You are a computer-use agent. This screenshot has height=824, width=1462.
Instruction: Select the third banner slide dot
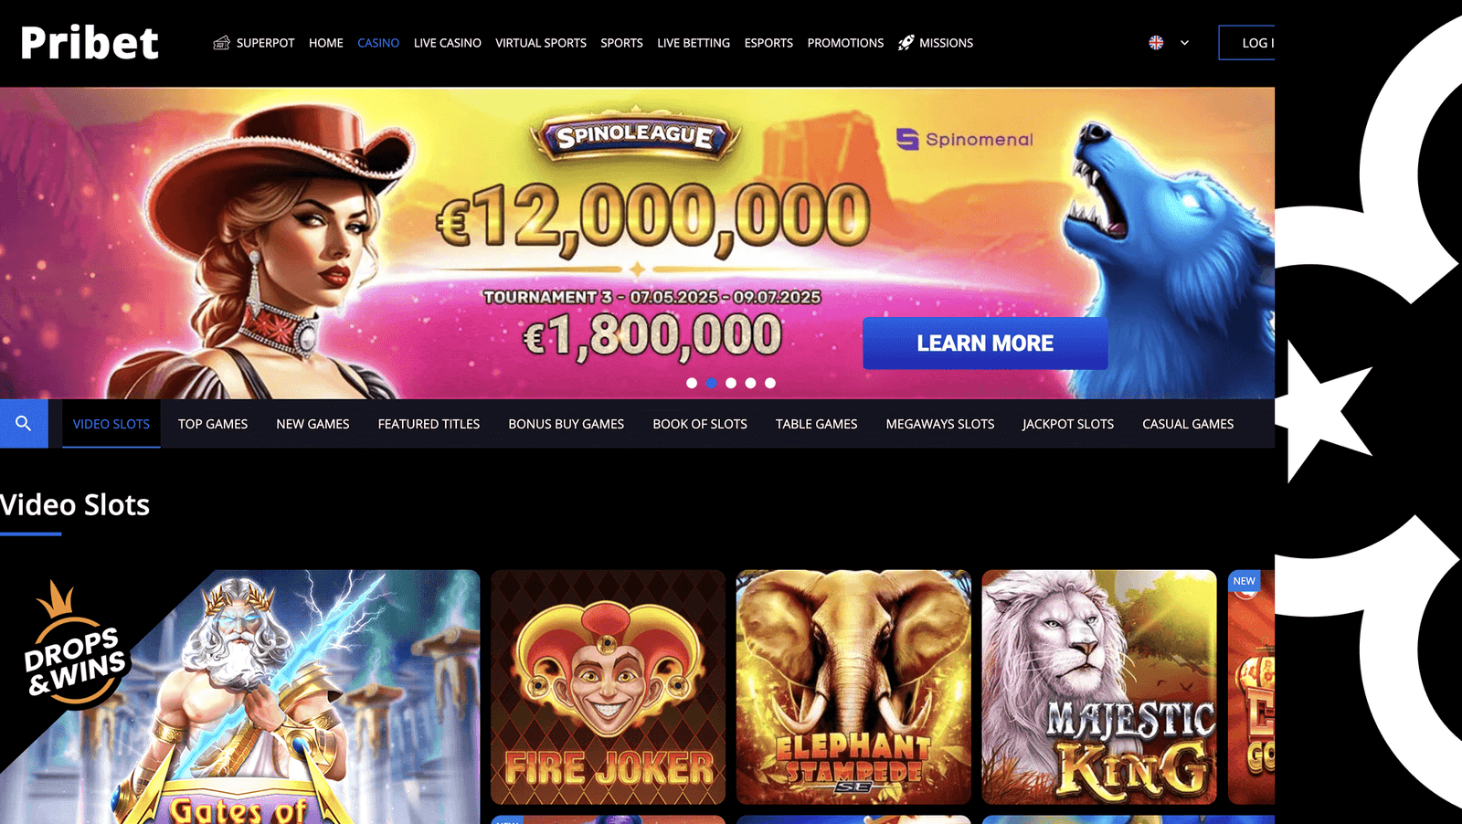point(731,383)
